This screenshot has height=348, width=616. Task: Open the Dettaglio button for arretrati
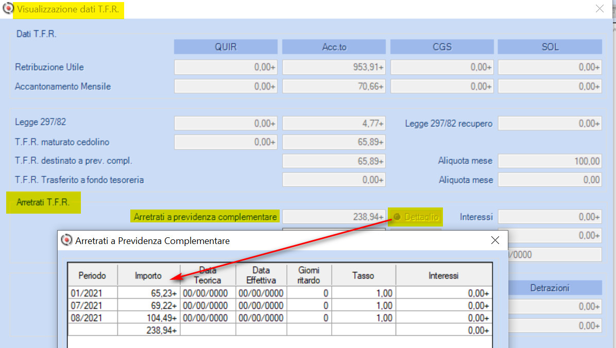click(416, 217)
